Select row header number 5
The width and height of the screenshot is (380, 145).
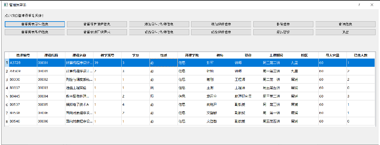pos(7,96)
